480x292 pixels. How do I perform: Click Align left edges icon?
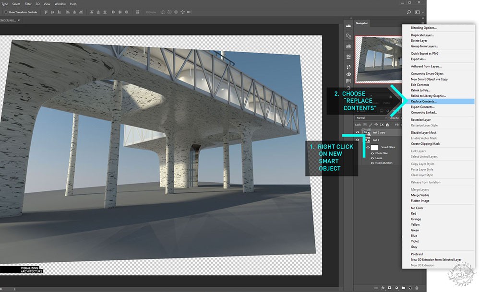click(68, 12)
